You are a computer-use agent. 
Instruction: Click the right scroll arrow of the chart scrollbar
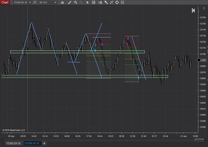pos(205,140)
